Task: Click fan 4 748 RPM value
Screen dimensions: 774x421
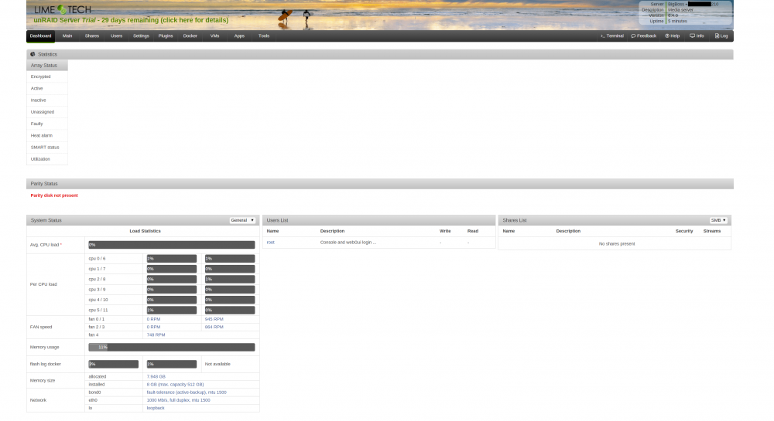Action: point(156,334)
